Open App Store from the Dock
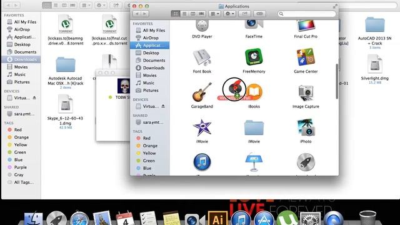Image resolution: width=400 pixels, height=225 pixels. 264,219
